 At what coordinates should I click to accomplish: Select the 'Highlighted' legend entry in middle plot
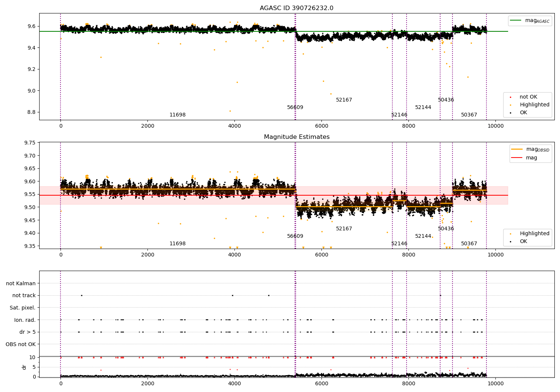coord(529,234)
